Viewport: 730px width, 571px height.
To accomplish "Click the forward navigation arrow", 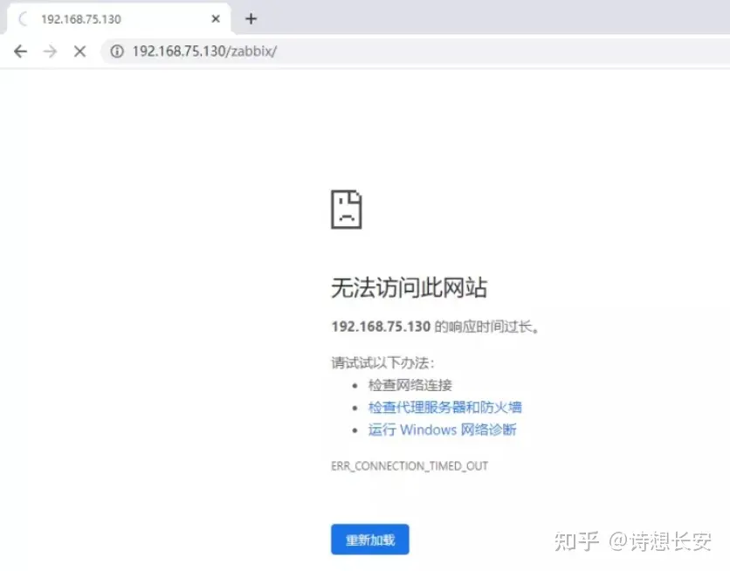I will point(50,52).
